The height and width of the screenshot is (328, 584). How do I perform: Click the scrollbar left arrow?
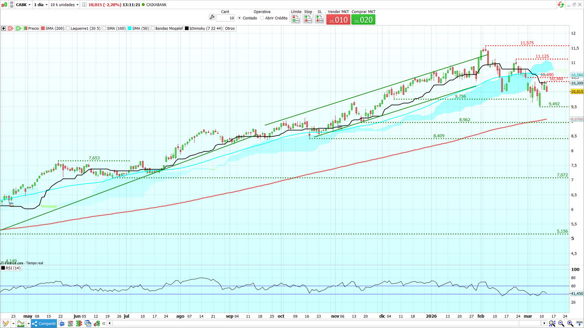coord(109,323)
